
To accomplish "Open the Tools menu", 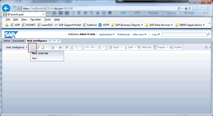I will tap(47, 19).
